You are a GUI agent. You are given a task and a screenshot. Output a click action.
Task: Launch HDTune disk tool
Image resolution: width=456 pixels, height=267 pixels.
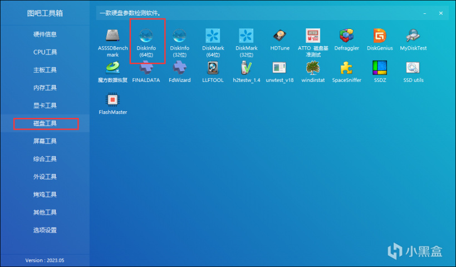[280, 40]
